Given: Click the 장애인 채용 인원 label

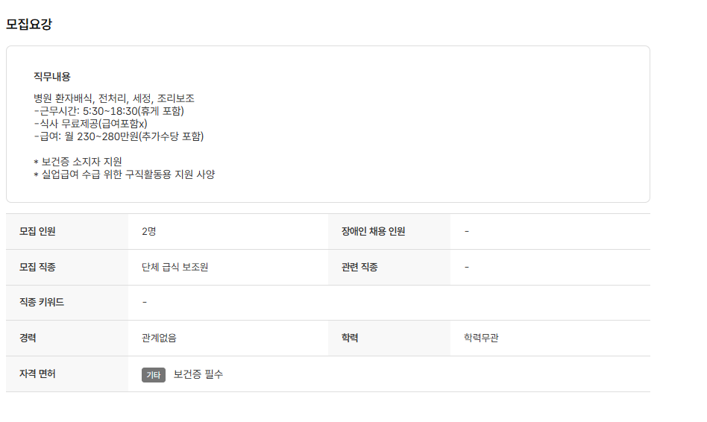Looking at the screenshot, I should click(368, 231).
